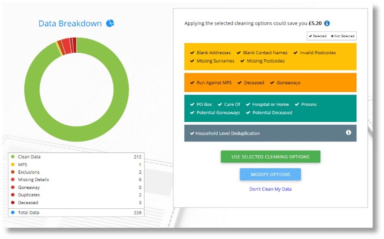Toggle the Care Of exclusion option

[229, 105]
